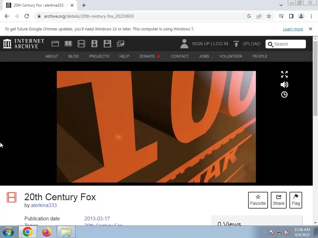Focus the Internet Archive search box
The width and height of the screenshot is (318, 238).
(286, 44)
